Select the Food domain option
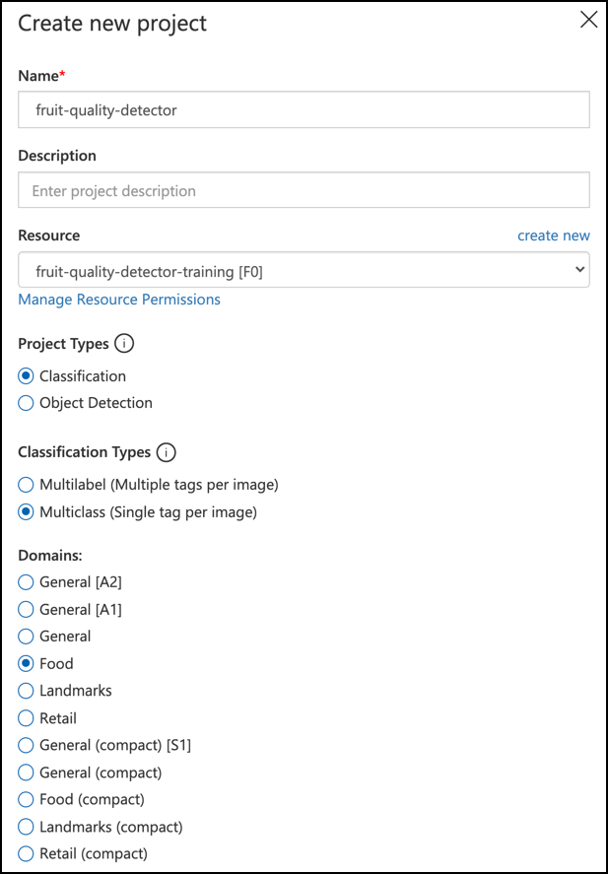The width and height of the screenshot is (608, 874). [x=27, y=664]
